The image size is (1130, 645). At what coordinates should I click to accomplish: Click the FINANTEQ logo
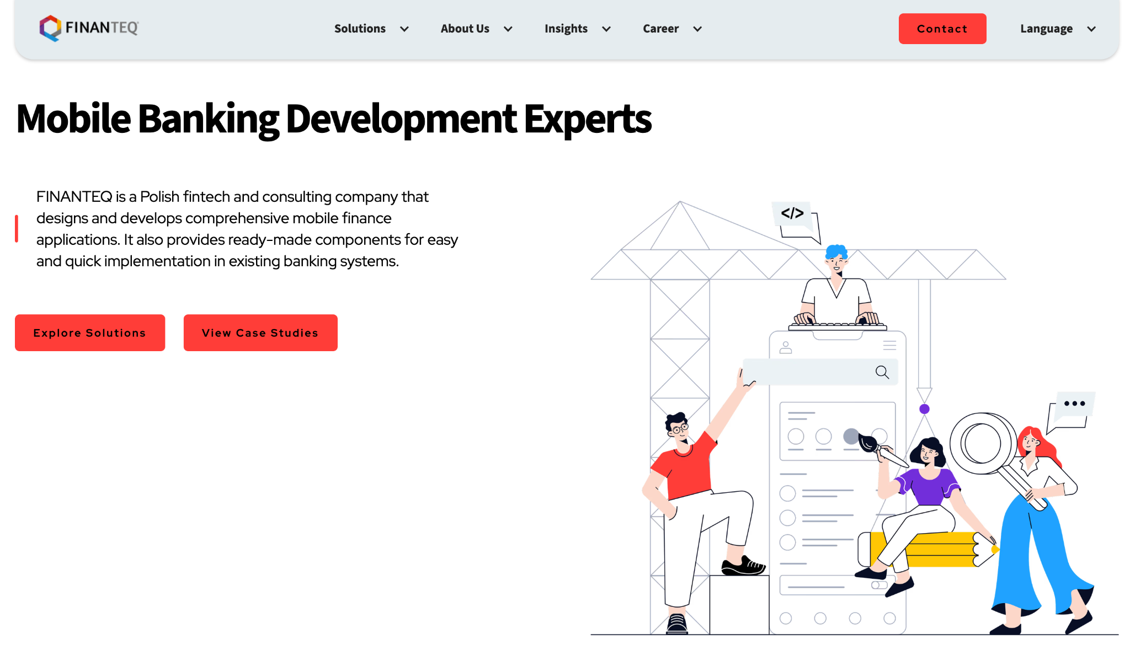click(x=89, y=28)
